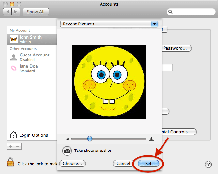Minimize the Accounts window

click(x=12, y=4)
